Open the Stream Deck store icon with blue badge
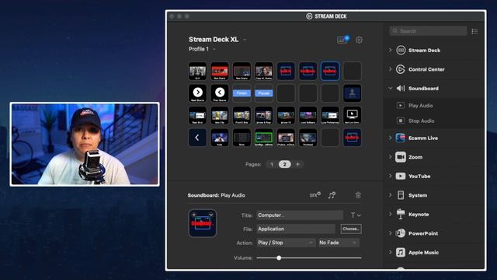Image resolution: width=497 pixels, height=280 pixels. [342, 40]
